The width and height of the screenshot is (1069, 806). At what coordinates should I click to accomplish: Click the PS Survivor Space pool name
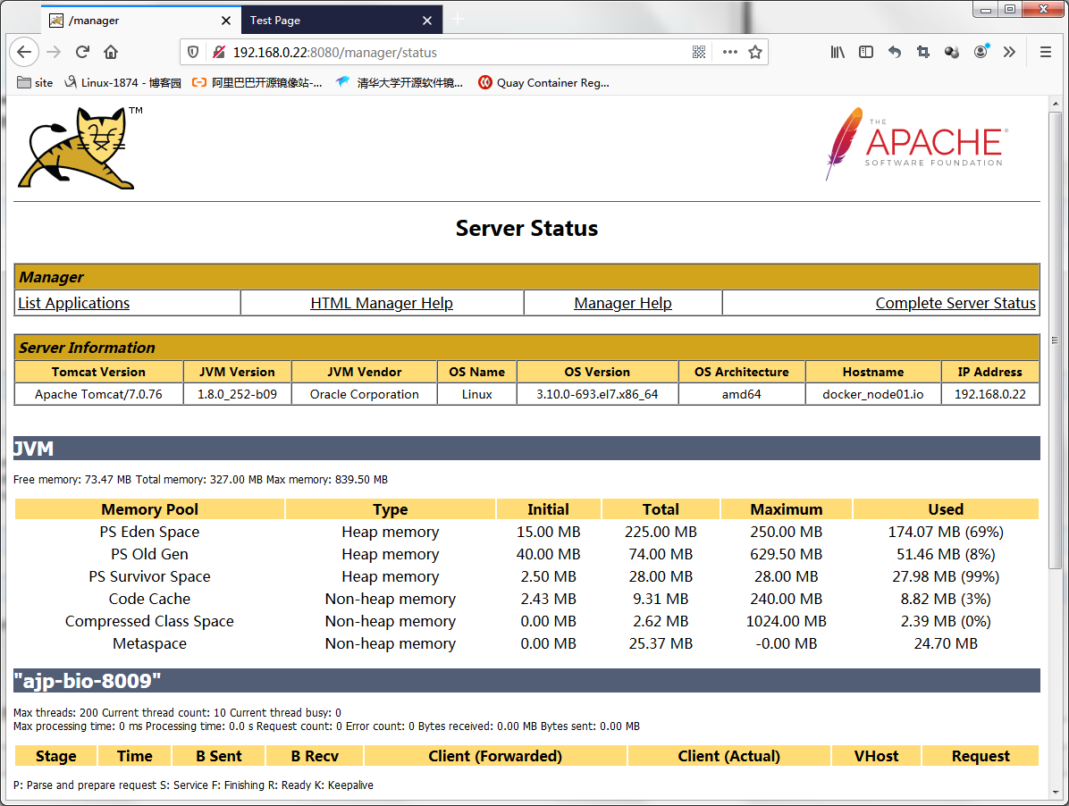(150, 577)
